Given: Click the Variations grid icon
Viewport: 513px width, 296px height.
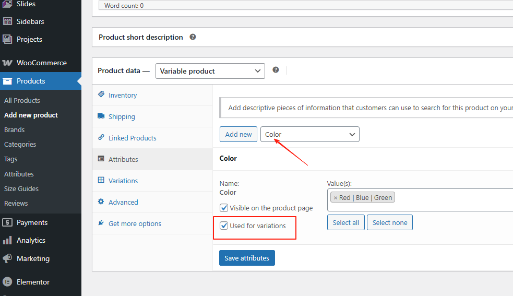Looking at the screenshot, I should point(101,180).
